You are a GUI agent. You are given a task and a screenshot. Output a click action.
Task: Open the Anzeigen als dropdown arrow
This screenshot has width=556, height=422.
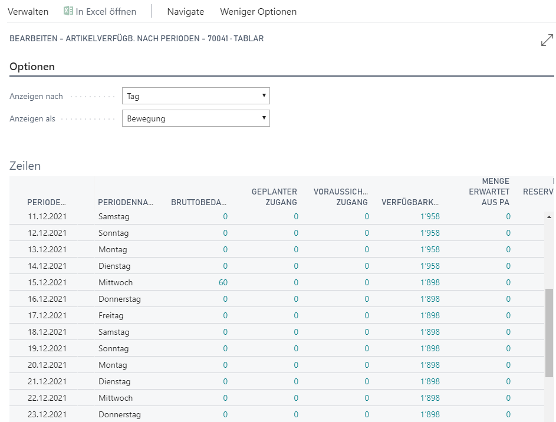[x=264, y=118]
